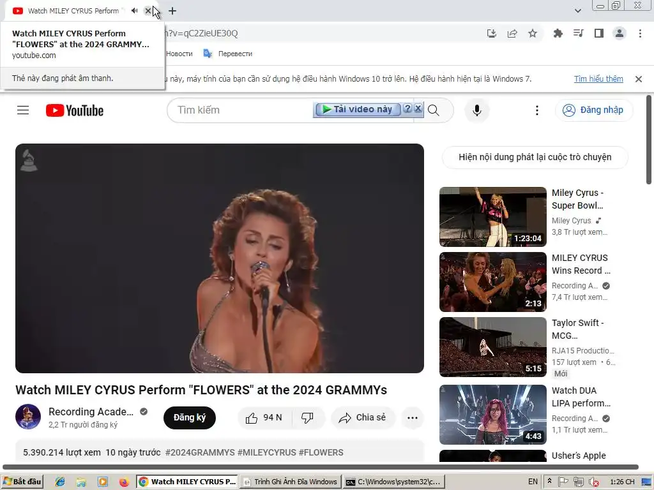Open the Taylor Swift MCG video thumbnail
Image resolution: width=654 pixels, height=490 pixels.
click(492, 346)
